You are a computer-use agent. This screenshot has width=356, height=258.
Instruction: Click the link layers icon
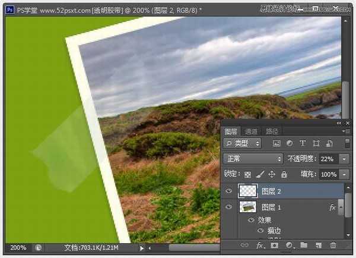(x=244, y=245)
